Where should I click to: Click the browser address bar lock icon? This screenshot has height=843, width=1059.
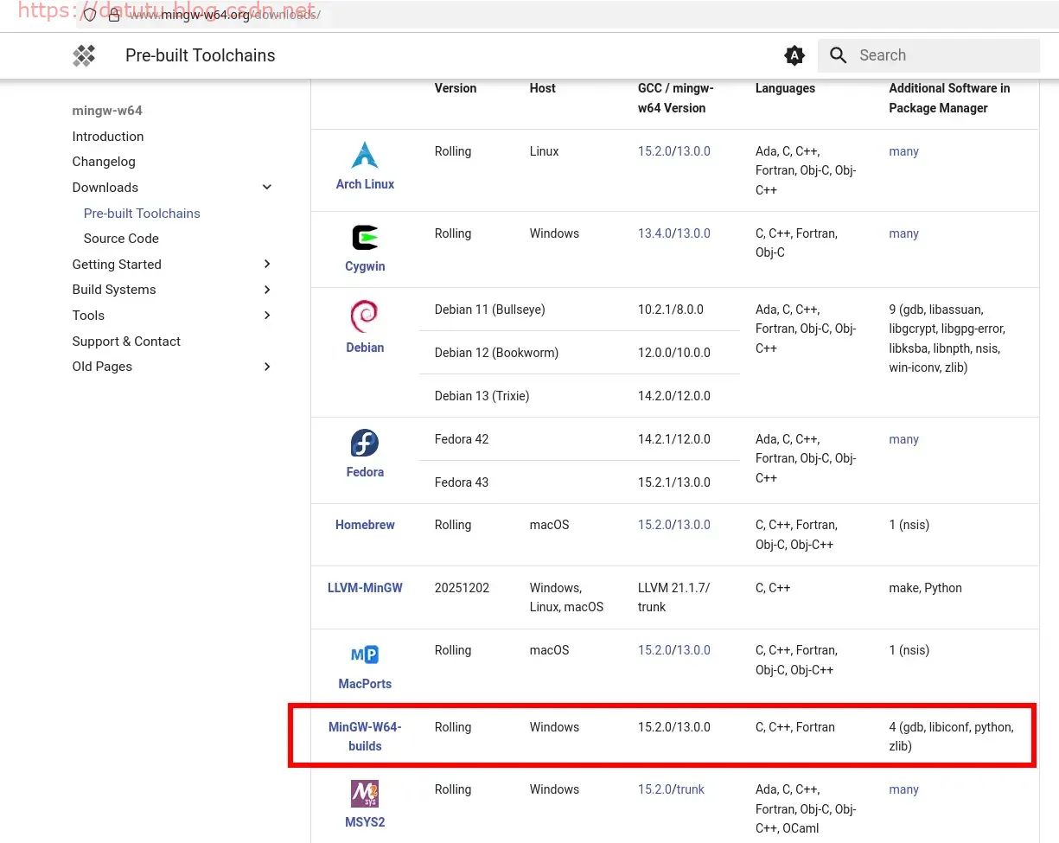coord(114,16)
